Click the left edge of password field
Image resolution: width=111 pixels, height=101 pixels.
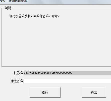tap(24, 81)
